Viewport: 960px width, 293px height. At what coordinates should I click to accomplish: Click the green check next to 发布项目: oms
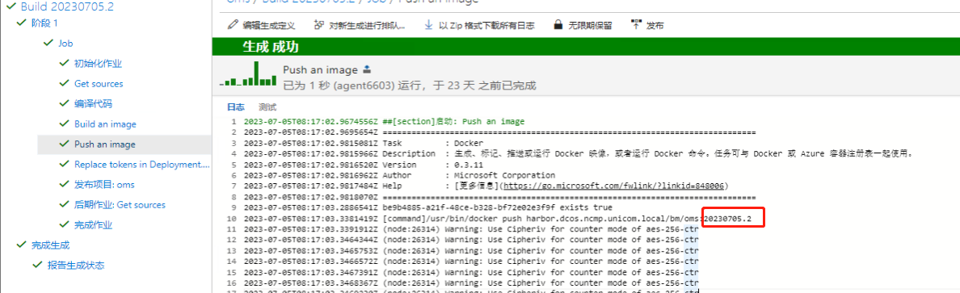click(64, 185)
